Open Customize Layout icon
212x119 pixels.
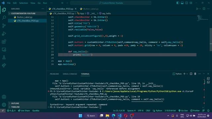[x=191, y=3]
